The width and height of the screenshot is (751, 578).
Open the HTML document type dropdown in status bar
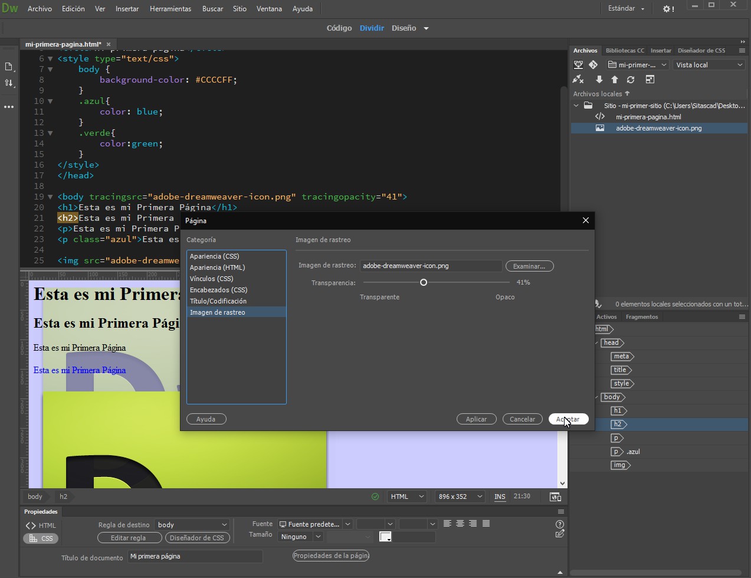tap(406, 497)
